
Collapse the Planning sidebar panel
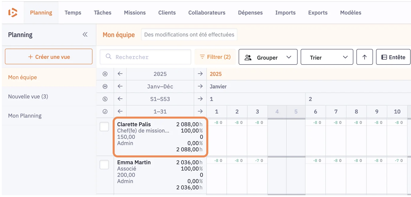coord(85,35)
